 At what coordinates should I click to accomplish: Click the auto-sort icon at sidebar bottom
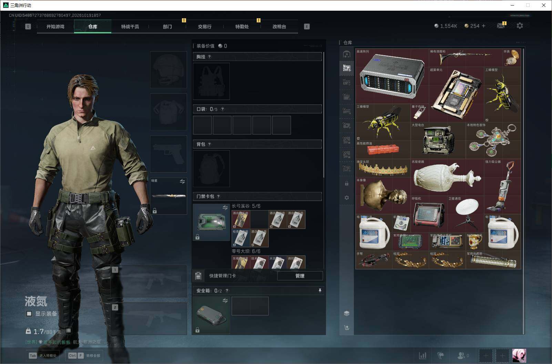pos(347,327)
